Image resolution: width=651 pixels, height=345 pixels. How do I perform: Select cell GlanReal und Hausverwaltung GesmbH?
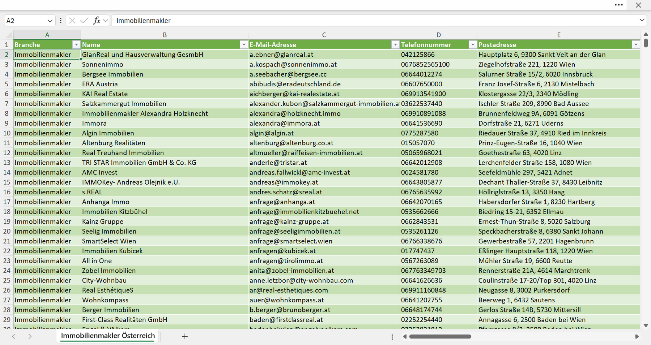165,55
